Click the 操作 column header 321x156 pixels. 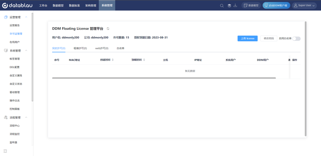click(x=295, y=60)
